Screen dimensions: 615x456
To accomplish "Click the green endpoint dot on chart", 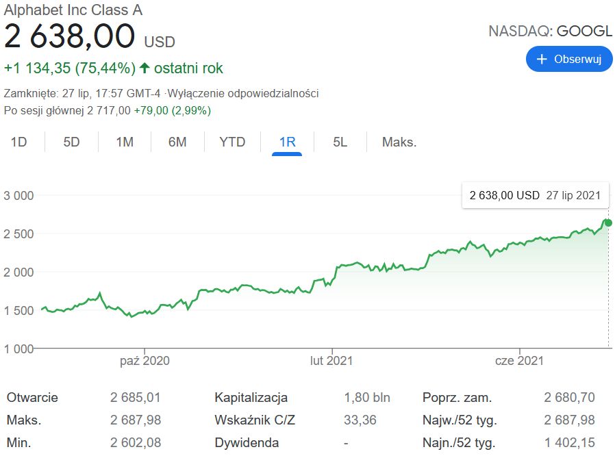I will 608,223.
